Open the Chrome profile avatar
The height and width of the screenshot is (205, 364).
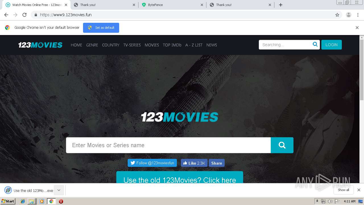point(349,15)
